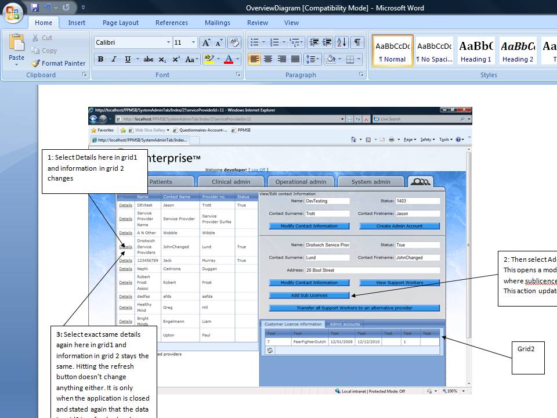Click the Sort A-Z icon
The width and height of the screenshot is (557, 418).
[x=342, y=42]
